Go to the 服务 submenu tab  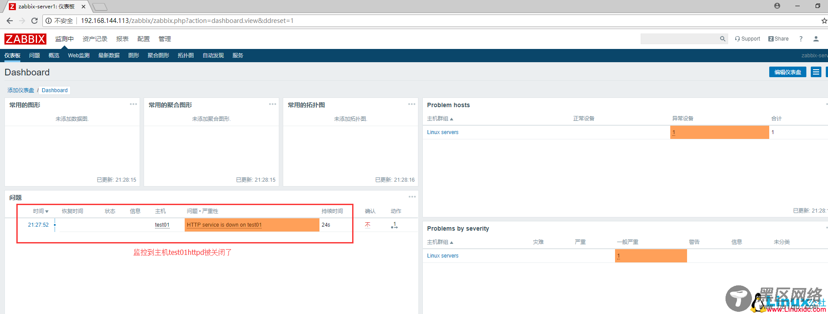(x=238, y=56)
